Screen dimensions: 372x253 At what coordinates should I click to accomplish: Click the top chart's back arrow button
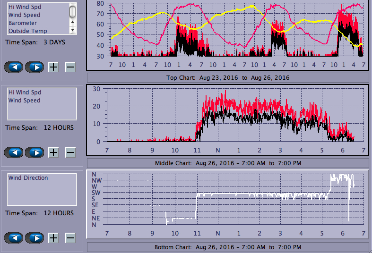14,67
